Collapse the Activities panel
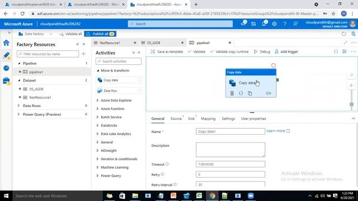This screenshot has height=201, width=358. click(139, 52)
